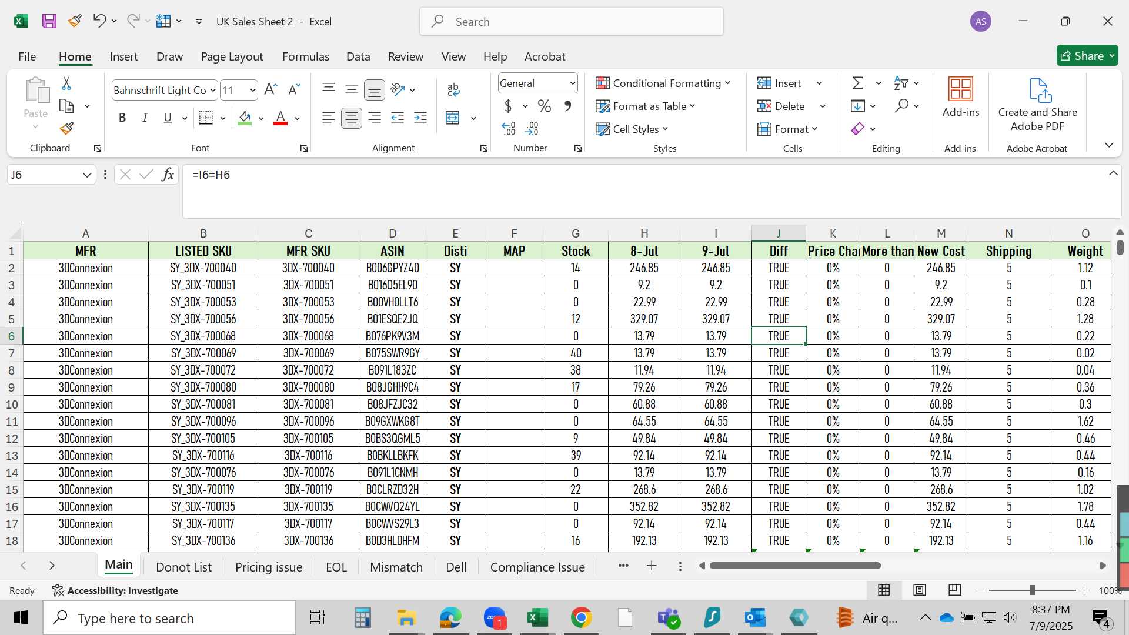Click the horizontal scrollbar thumb
This screenshot has height=635, width=1129.
coord(795,566)
